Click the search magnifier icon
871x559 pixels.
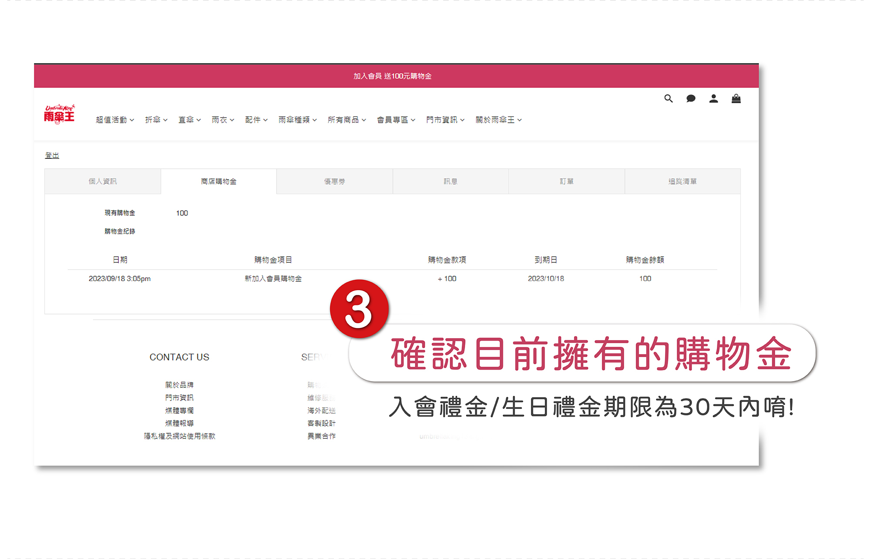pyautogui.click(x=668, y=99)
